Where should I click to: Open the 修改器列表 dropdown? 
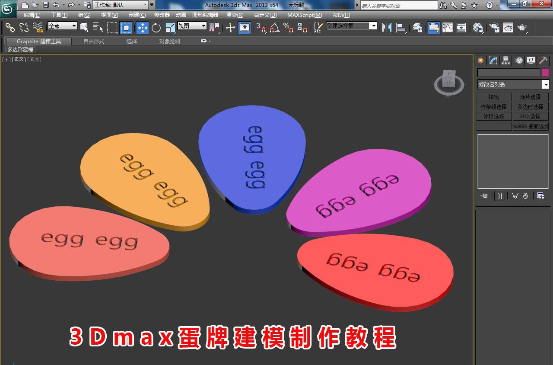click(512, 84)
